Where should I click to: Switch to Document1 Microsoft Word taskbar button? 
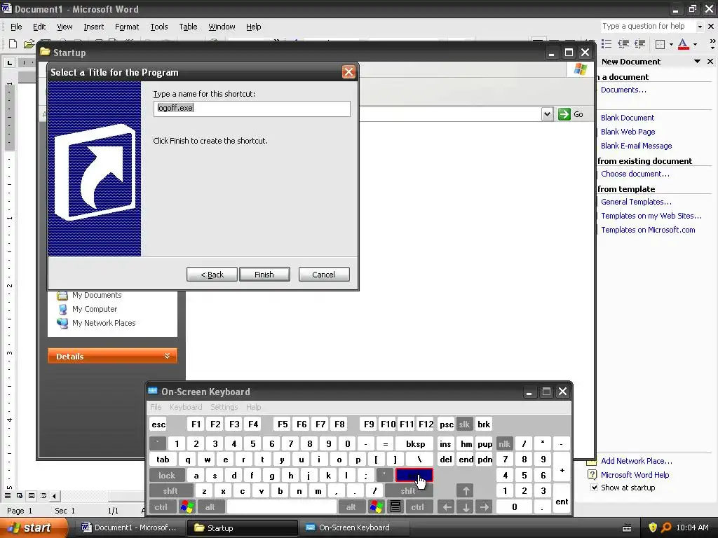pyautogui.click(x=130, y=527)
